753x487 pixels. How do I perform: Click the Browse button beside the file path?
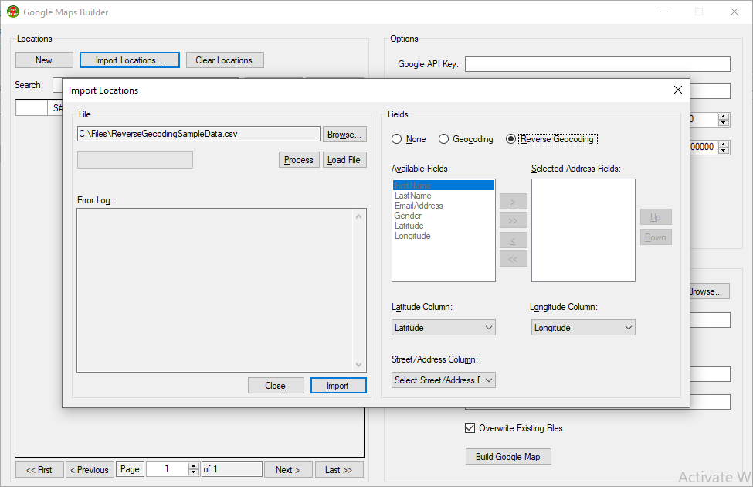[x=344, y=135]
